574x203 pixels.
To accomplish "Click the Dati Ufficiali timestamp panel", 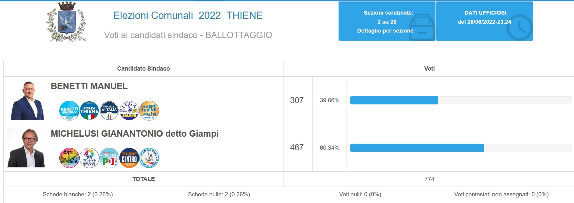I will [x=484, y=21].
